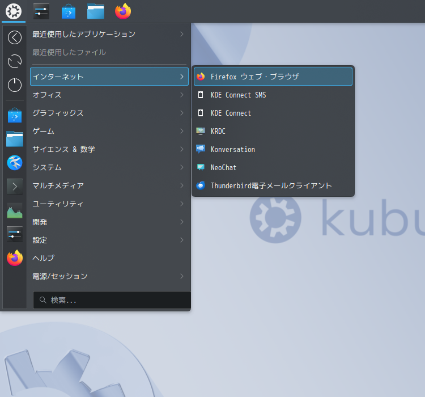Expand the 電源/セッション chevron
The height and width of the screenshot is (397, 425).
[182, 276]
